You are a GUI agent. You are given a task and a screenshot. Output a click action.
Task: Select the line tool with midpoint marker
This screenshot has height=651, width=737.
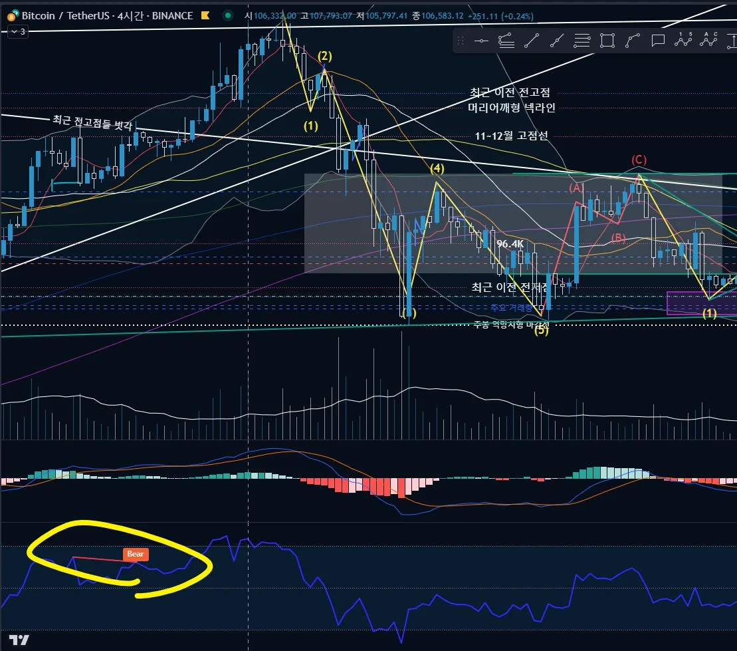click(x=556, y=41)
